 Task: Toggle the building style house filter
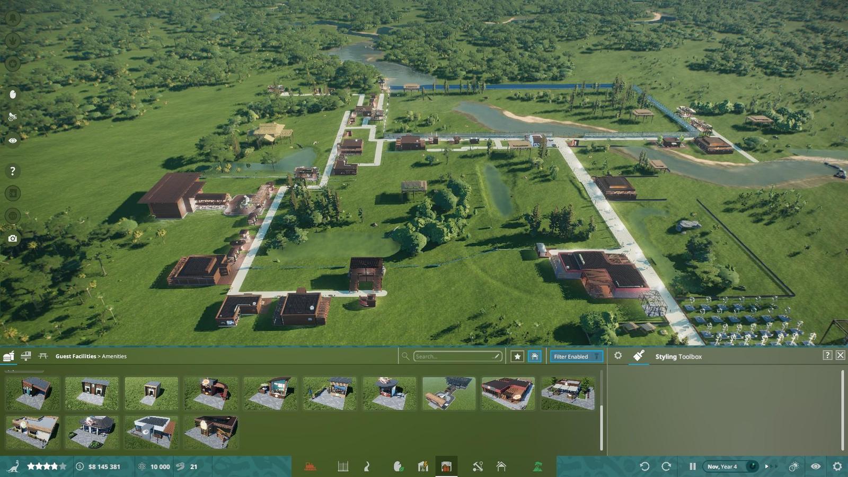534,357
